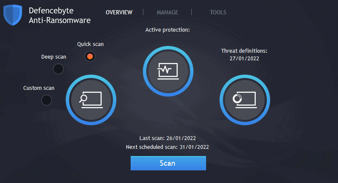Viewport: 338px width, 183px height.
Task: Click the Defencebyte shield logo
Action: 13,15
